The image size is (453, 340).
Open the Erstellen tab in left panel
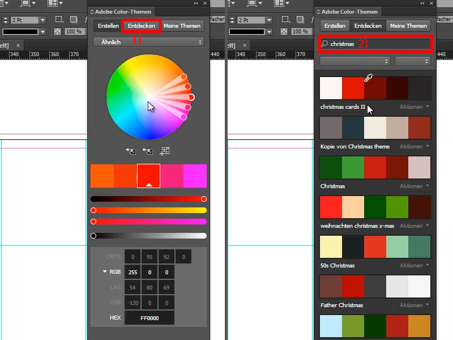pyautogui.click(x=108, y=25)
